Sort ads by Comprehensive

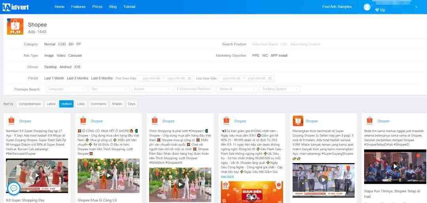[x=30, y=104]
